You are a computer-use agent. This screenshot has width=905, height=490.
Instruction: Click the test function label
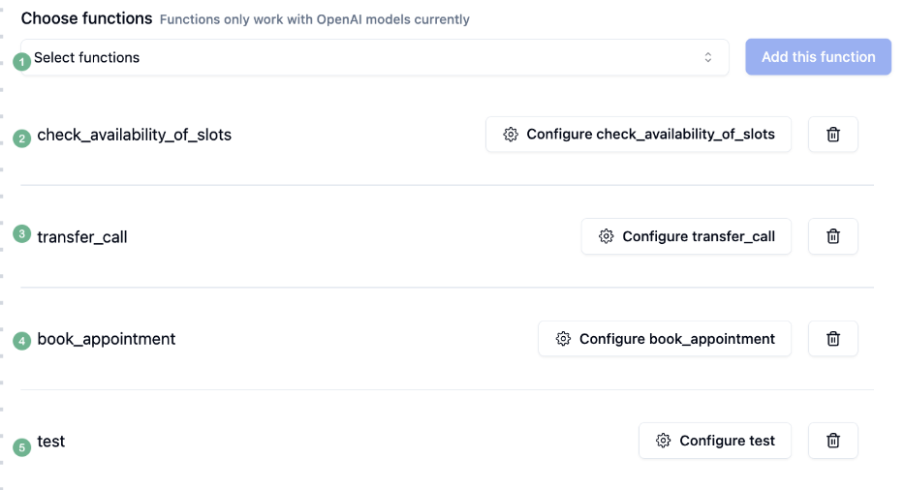tap(51, 442)
